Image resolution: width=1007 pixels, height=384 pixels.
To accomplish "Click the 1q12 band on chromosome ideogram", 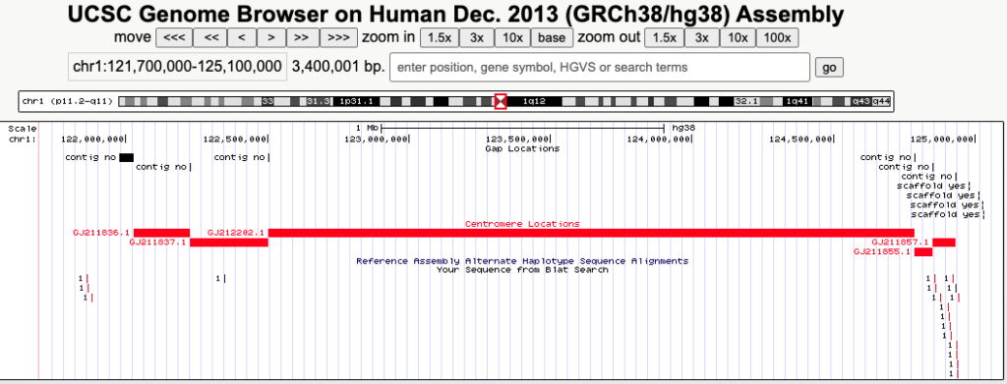I will click(x=534, y=101).
